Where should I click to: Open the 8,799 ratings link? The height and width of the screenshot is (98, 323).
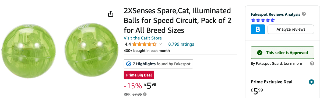point(181,44)
